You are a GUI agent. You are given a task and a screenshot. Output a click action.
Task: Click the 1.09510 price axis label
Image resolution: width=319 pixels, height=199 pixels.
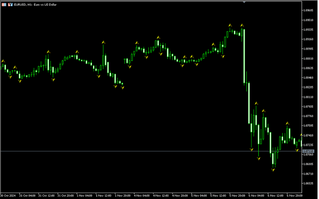309,20
